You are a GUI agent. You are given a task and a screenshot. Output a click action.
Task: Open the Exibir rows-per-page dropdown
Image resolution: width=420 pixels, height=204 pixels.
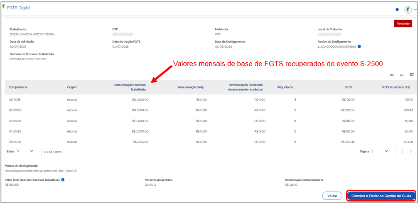25,151
